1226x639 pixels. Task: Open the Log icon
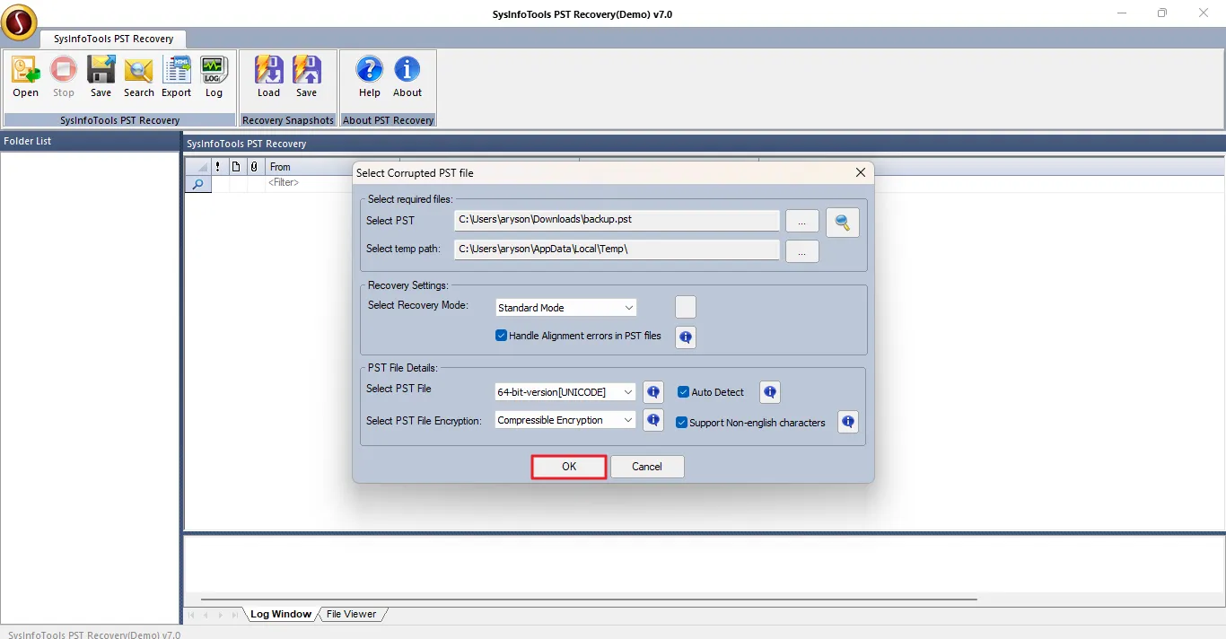coord(214,76)
